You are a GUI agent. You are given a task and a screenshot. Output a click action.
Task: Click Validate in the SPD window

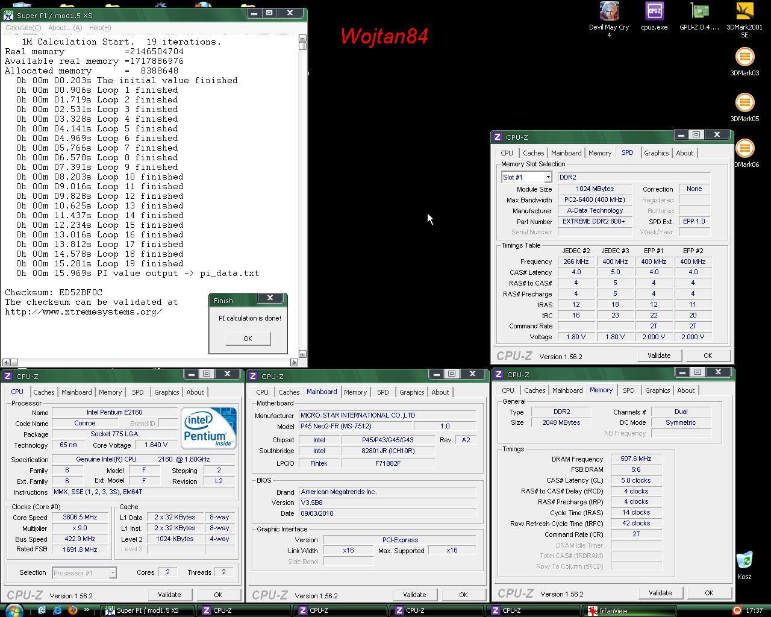(659, 355)
